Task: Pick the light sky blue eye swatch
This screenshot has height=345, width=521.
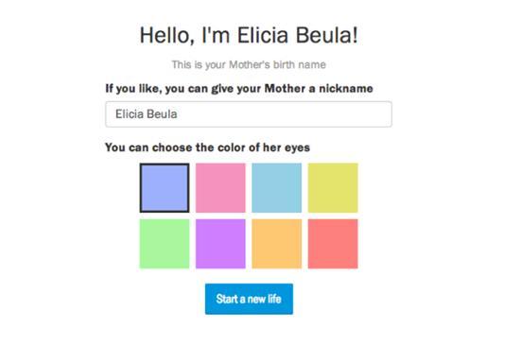Action: click(277, 187)
